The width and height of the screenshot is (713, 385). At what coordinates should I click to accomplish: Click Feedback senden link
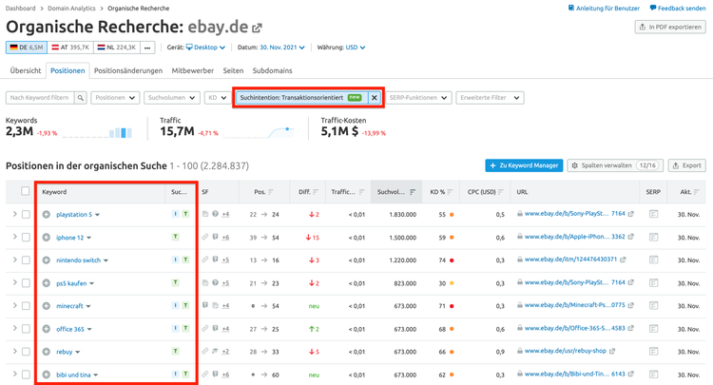(x=678, y=9)
